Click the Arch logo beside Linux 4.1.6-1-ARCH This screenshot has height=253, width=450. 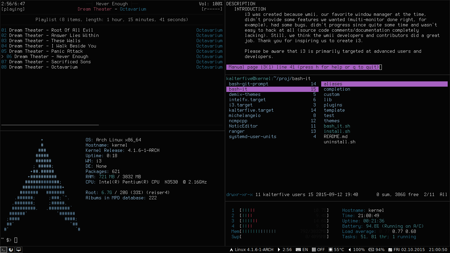(x=231, y=250)
